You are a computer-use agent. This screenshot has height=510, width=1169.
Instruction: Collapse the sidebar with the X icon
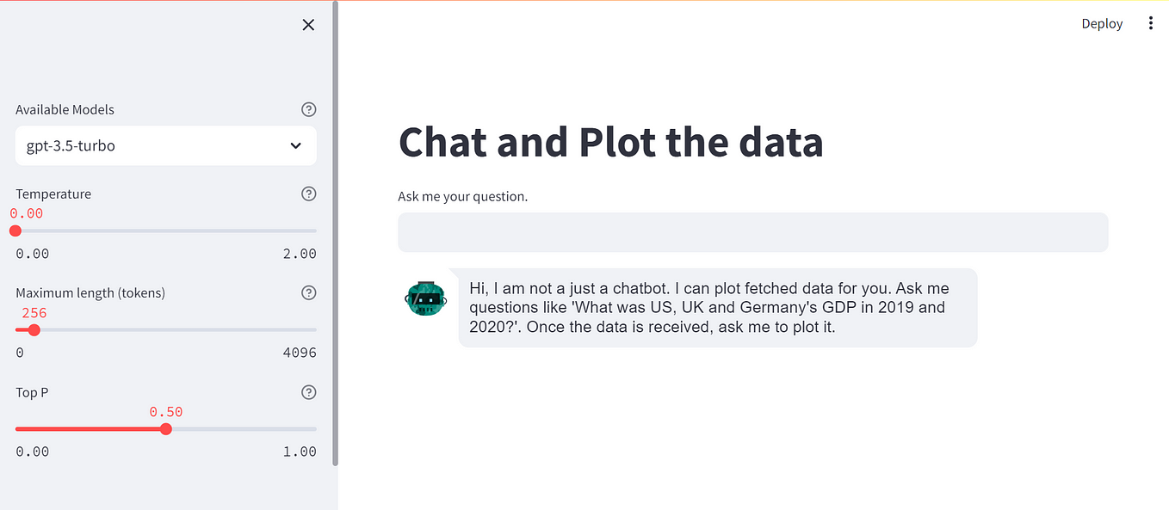click(x=308, y=25)
